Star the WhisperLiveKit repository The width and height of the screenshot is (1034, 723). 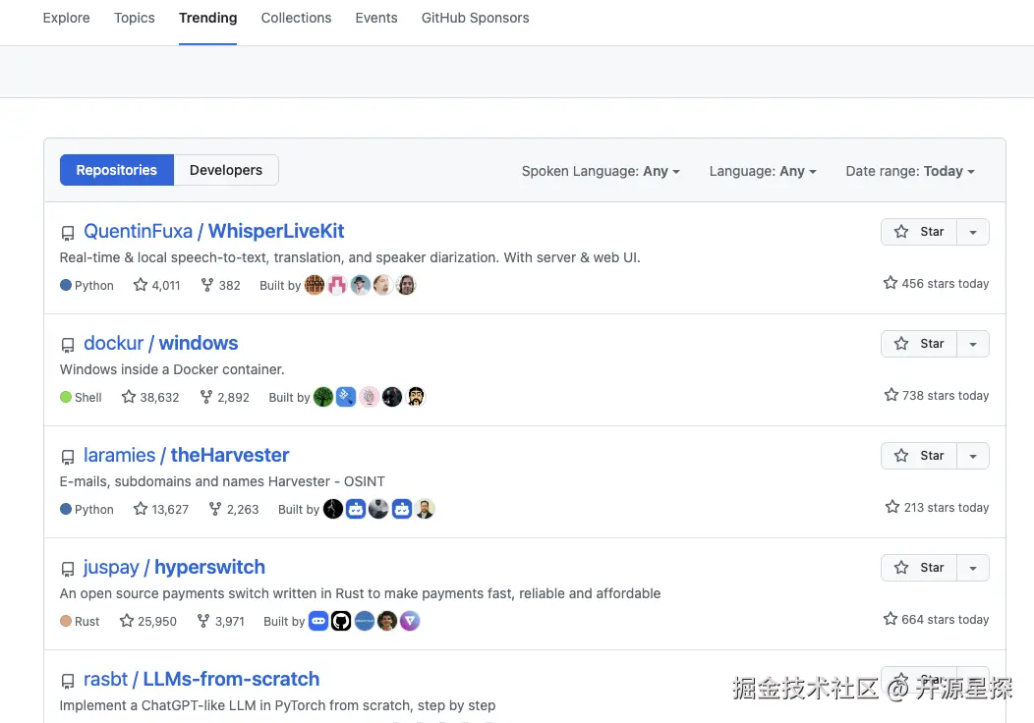coord(919,232)
